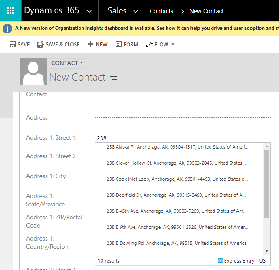Open the record navigation list icon

click(x=114, y=78)
